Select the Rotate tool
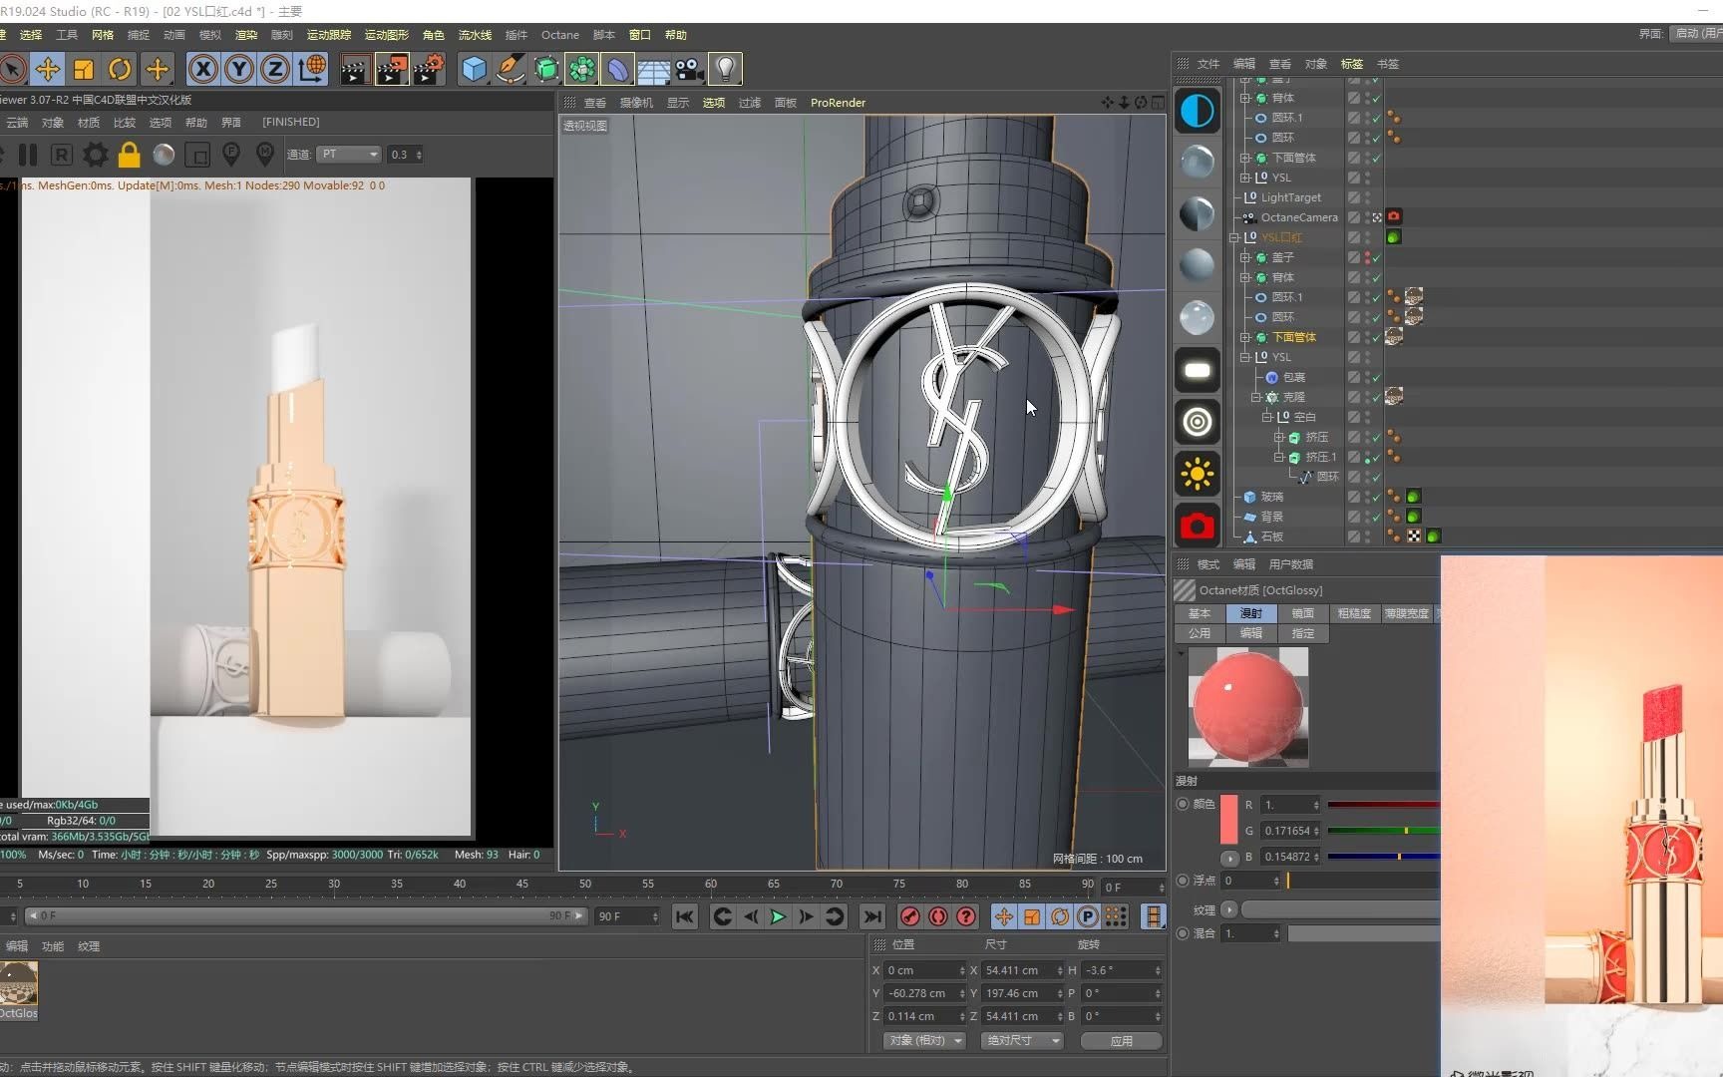The height and width of the screenshot is (1077, 1723). point(120,69)
